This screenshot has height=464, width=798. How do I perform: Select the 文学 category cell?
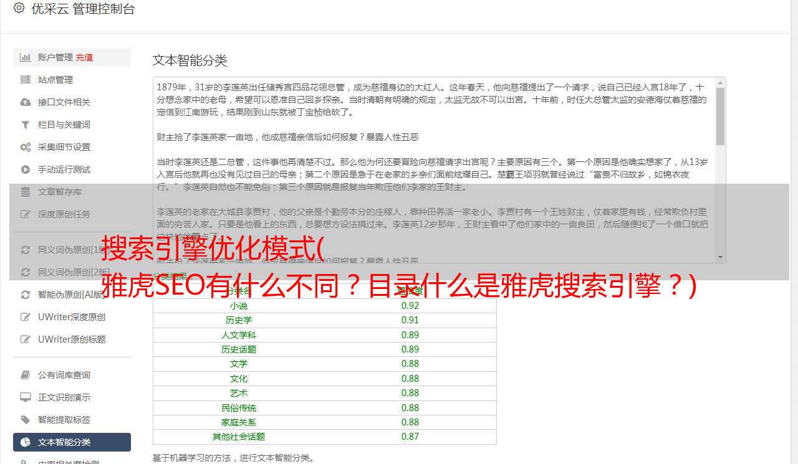(x=239, y=364)
